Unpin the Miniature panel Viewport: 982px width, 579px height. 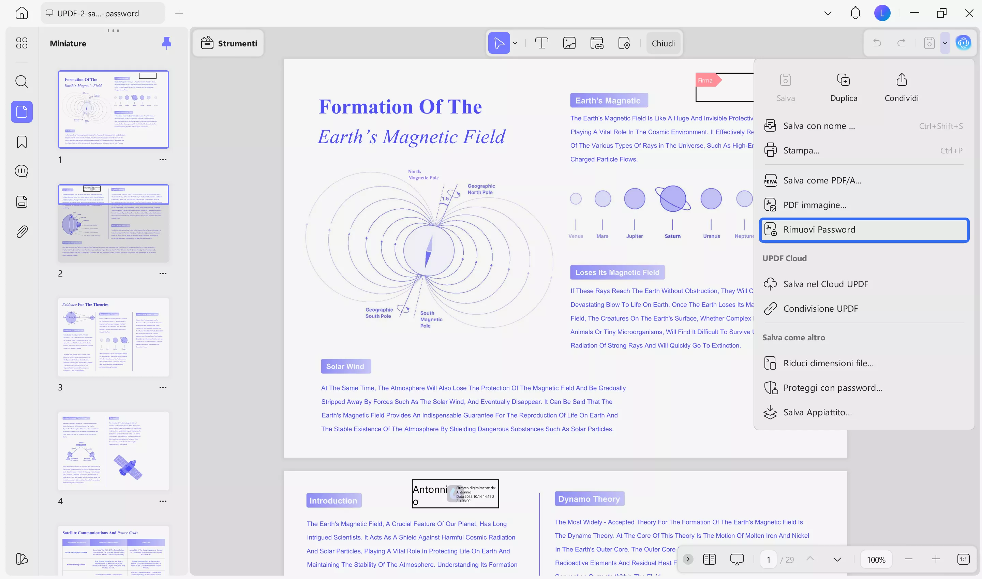167,43
